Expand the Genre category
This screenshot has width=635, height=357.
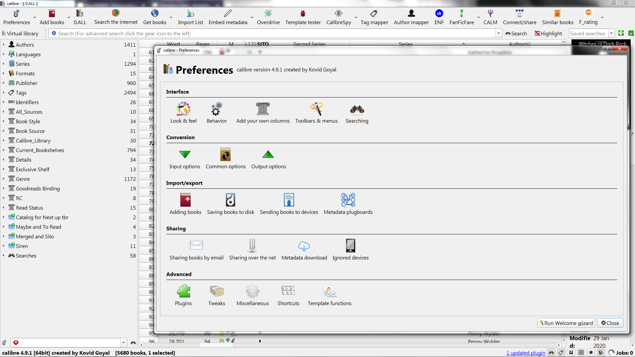click(x=4, y=179)
